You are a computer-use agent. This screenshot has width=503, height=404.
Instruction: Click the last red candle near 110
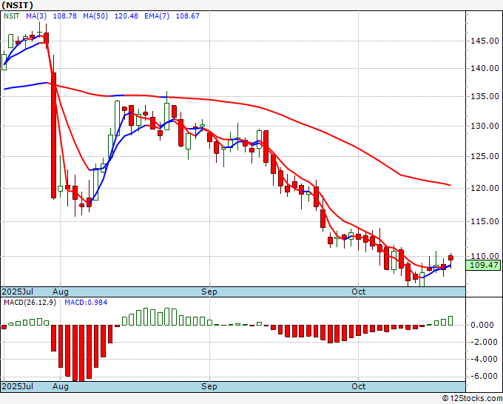pos(450,257)
